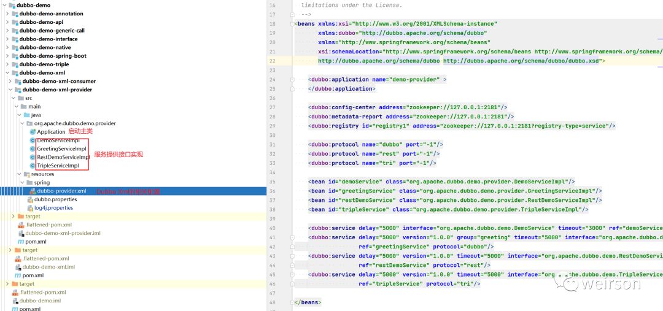
Task: Click the TripleServiceImpl class icon
Action: (x=32, y=166)
